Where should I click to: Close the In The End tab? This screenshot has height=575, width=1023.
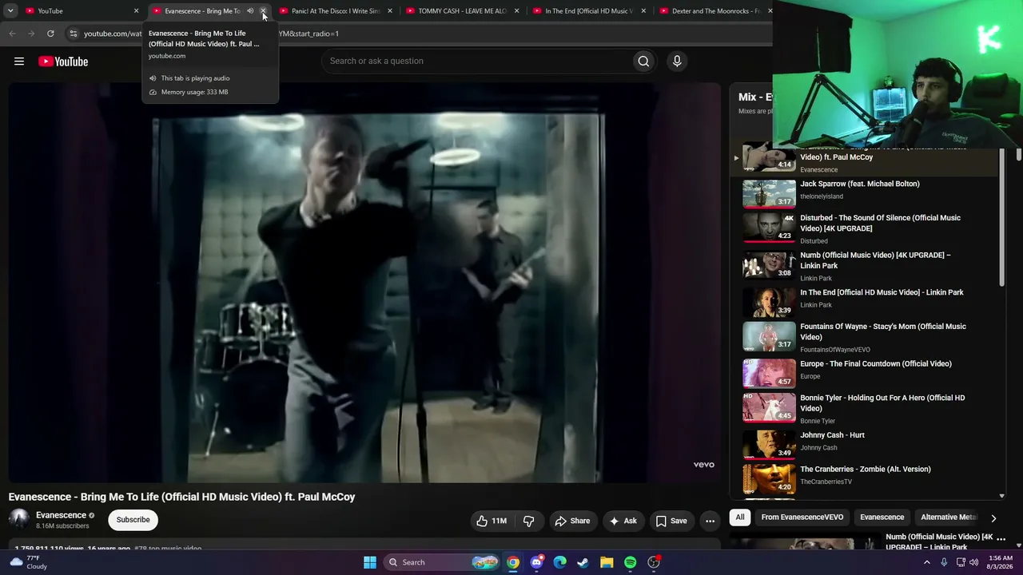(643, 11)
